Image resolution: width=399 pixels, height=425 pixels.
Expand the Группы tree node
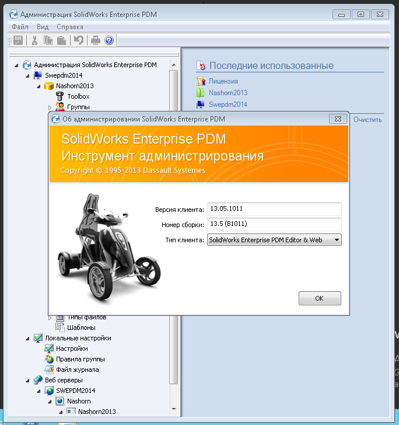(50, 107)
